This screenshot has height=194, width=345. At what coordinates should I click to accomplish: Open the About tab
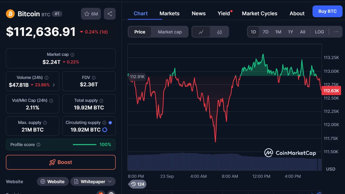pyautogui.click(x=297, y=14)
